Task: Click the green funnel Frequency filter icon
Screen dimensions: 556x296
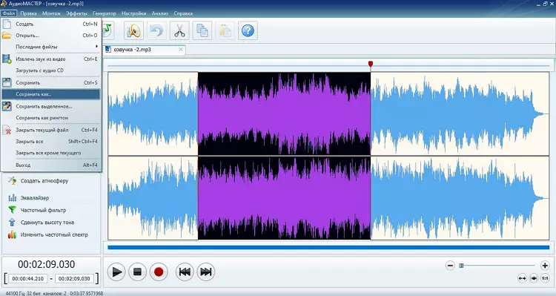Action: pos(13,210)
